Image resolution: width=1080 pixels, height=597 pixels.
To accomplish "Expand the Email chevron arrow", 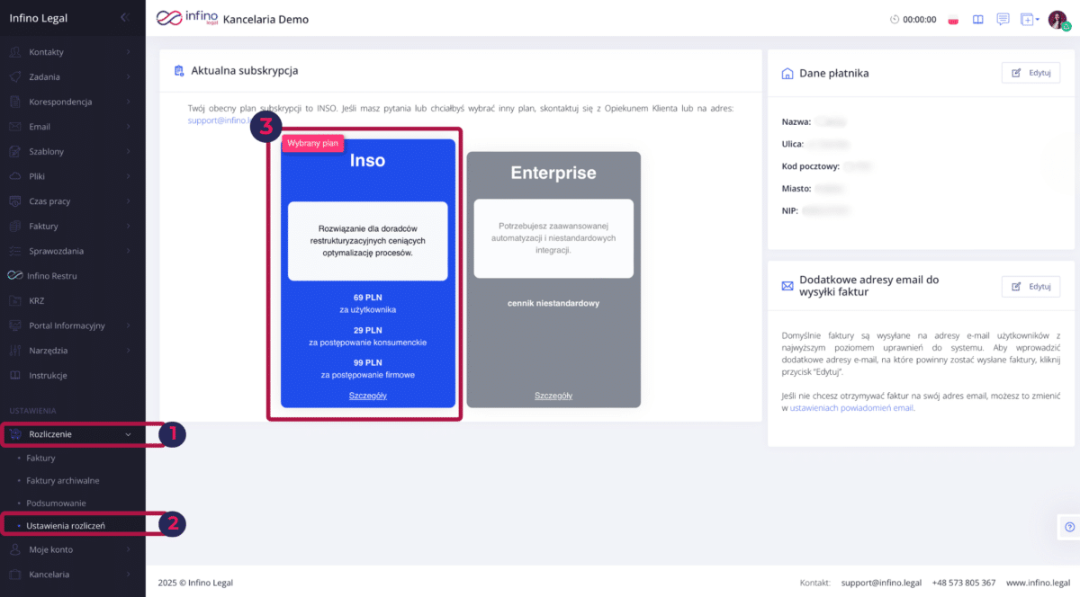I will [129, 127].
